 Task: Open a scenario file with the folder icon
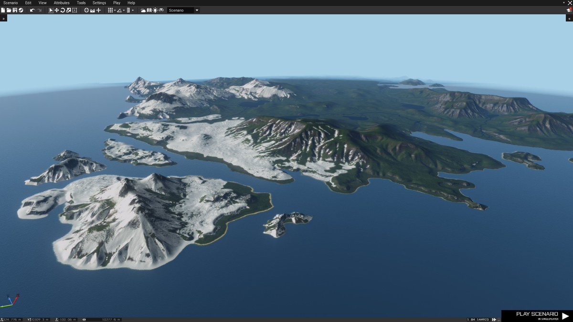pyautogui.click(x=9, y=10)
